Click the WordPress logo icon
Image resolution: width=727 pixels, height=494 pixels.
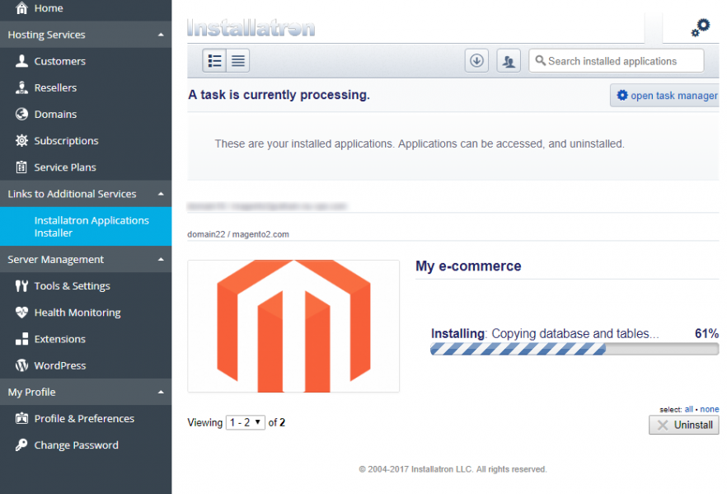click(x=21, y=365)
